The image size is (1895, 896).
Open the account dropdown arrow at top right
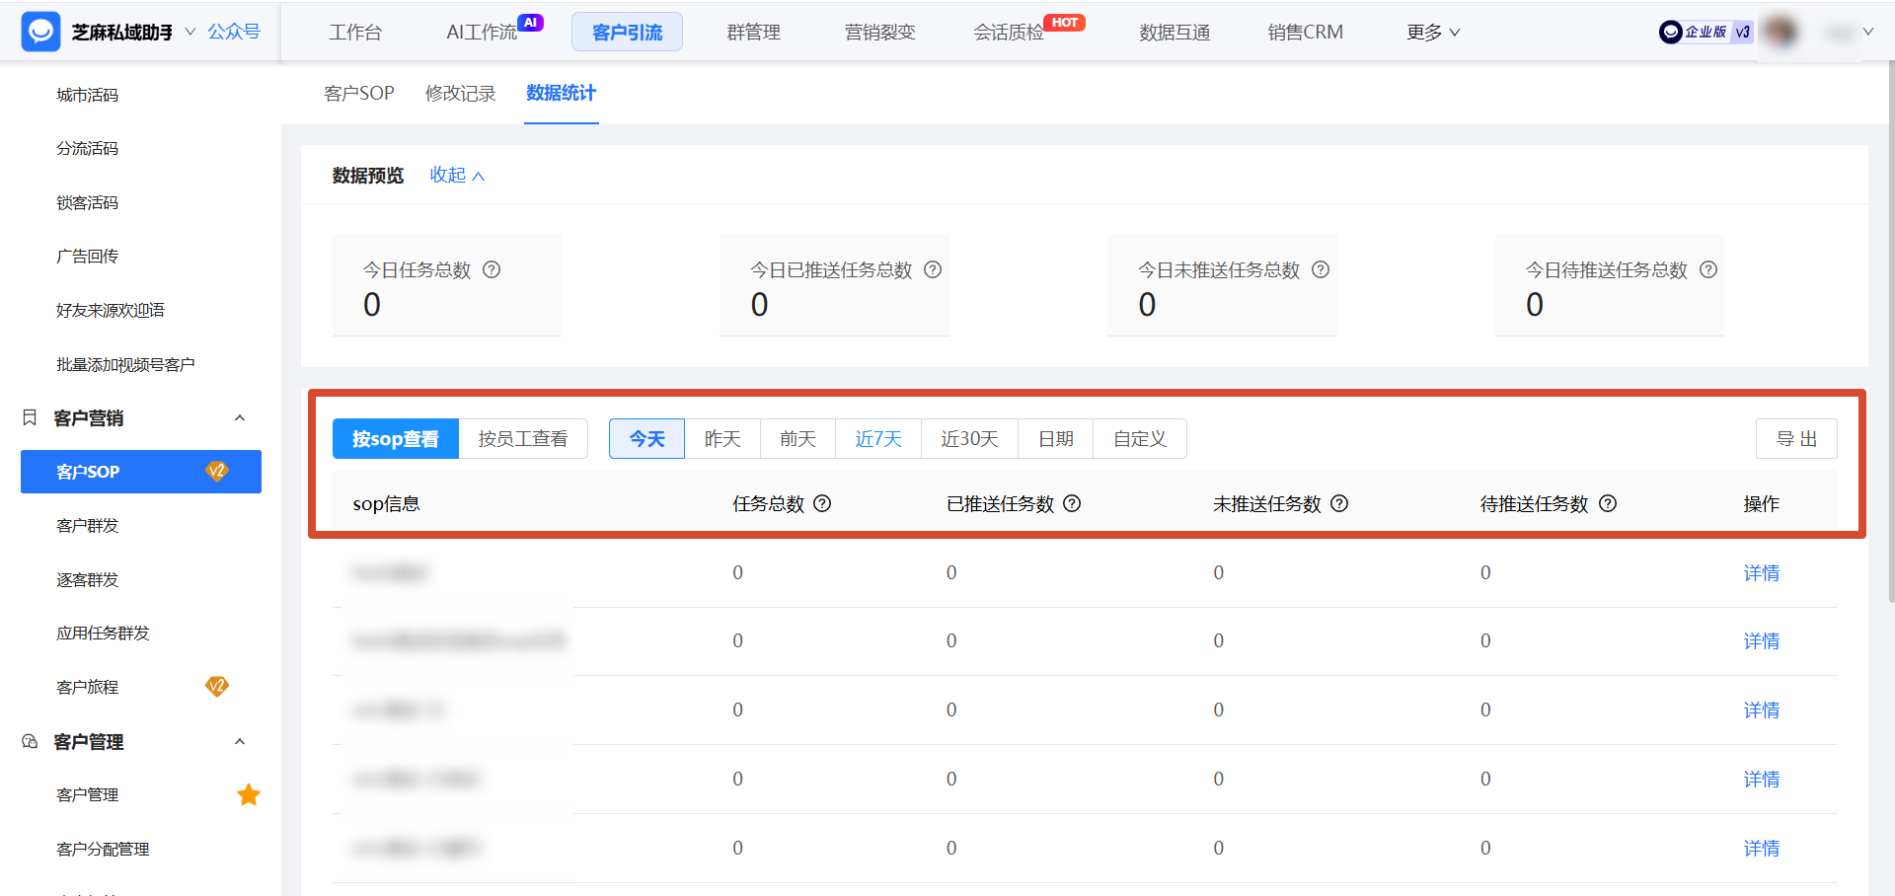1867,32
